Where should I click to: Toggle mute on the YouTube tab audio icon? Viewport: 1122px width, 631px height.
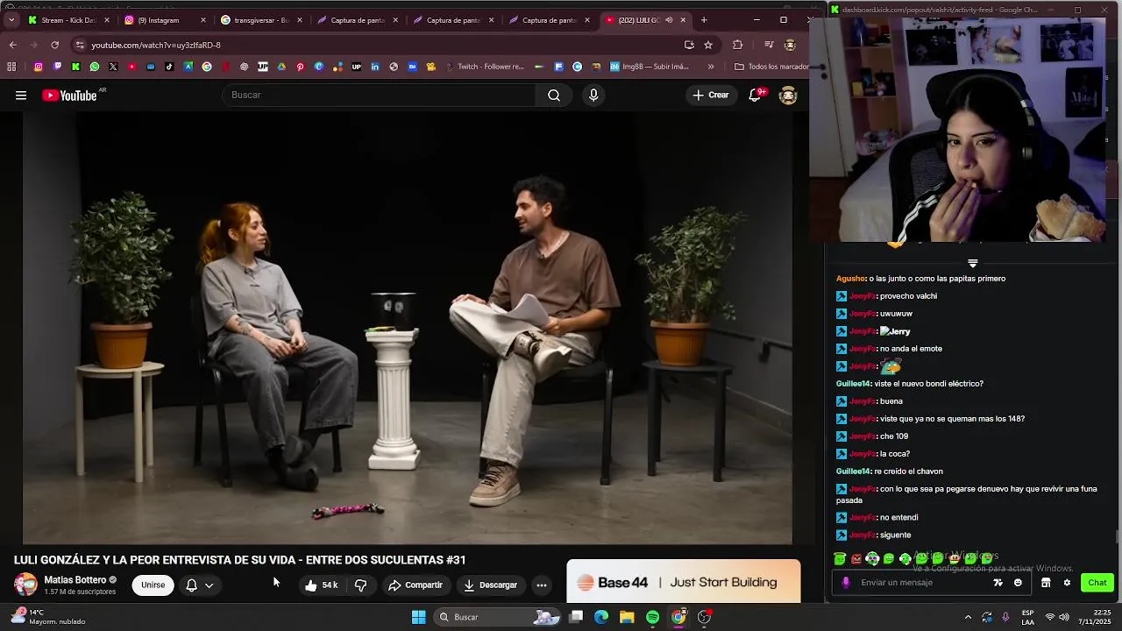tap(669, 20)
